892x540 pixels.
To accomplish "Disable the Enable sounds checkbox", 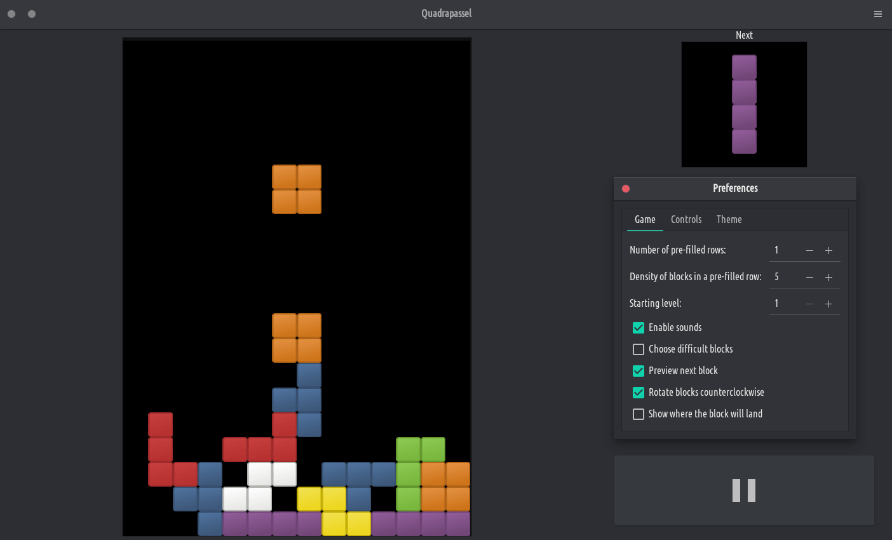I will [639, 328].
